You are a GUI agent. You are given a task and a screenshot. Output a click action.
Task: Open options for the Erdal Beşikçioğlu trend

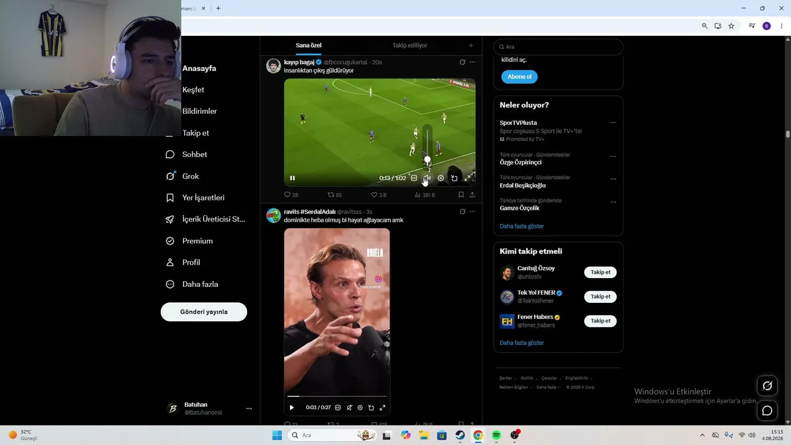tap(613, 179)
